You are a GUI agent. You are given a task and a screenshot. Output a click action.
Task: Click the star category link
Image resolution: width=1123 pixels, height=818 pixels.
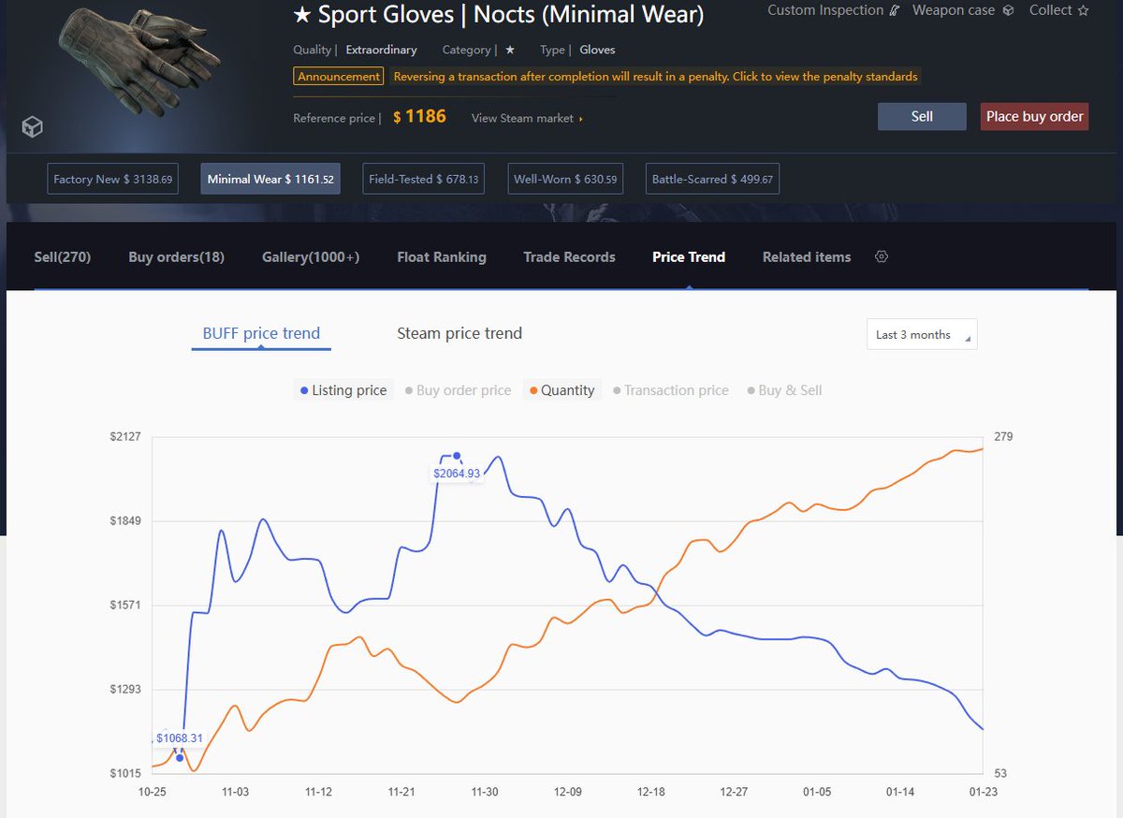tap(509, 50)
